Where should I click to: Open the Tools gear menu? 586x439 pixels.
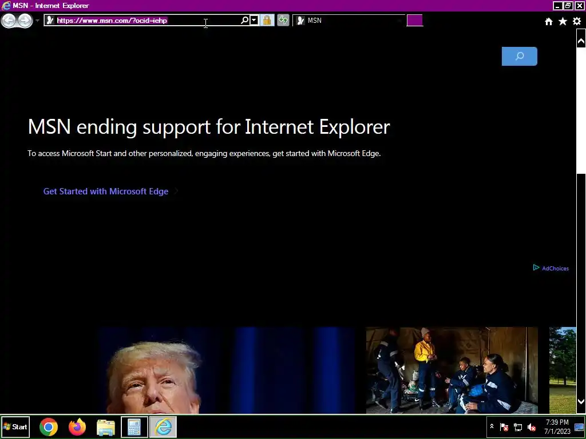click(577, 21)
